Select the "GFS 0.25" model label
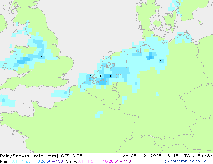The height and width of the screenshot is (164, 213). click(x=72, y=156)
